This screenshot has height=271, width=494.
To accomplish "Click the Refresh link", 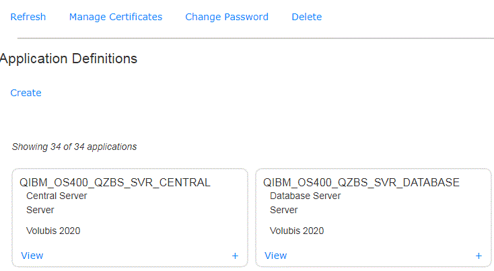I will click(28, 17).
